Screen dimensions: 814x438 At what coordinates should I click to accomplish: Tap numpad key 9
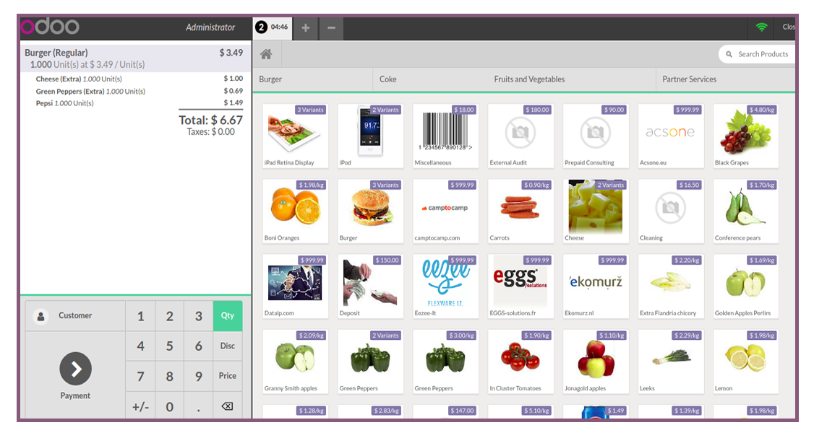coord(198,377)
